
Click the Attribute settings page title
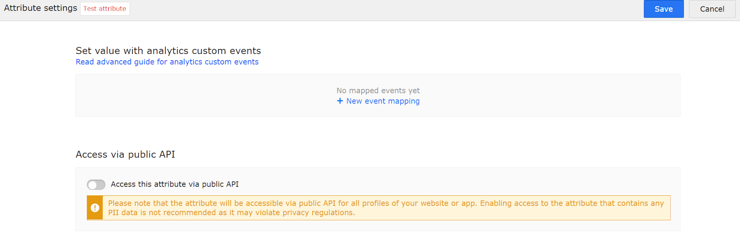coord(41,8)
